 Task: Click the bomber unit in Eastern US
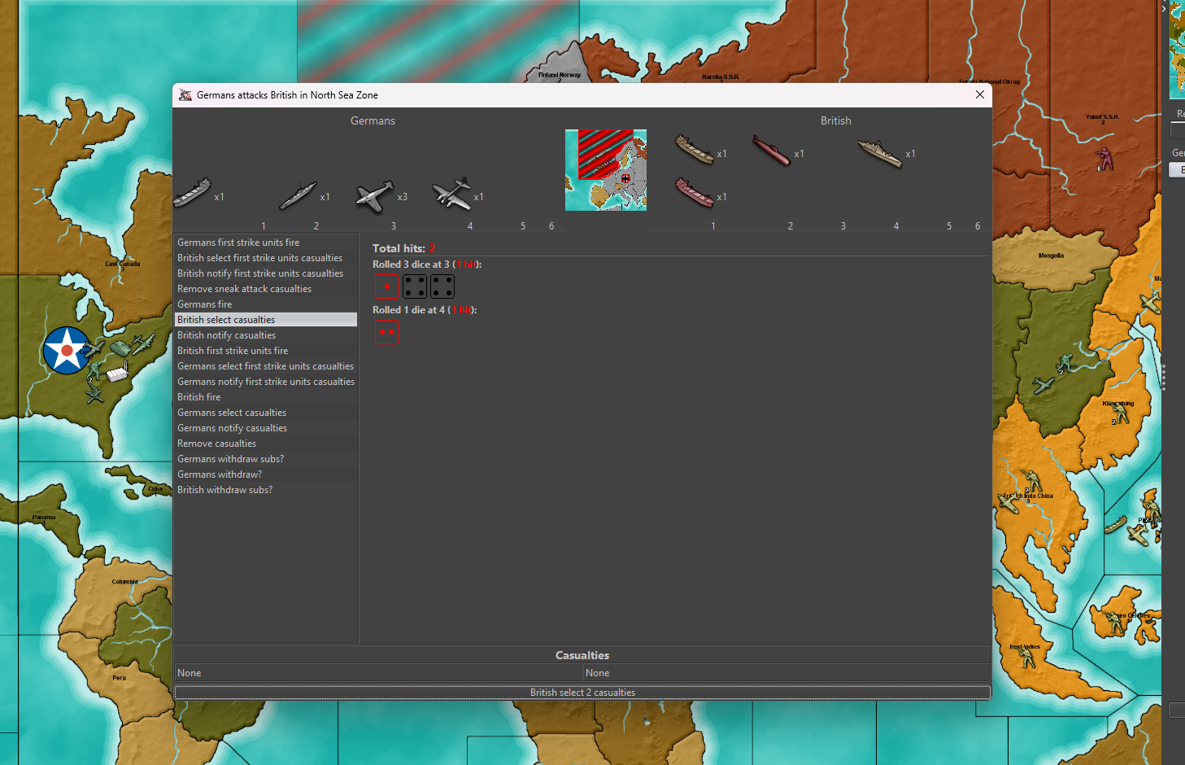pos(142,343)
